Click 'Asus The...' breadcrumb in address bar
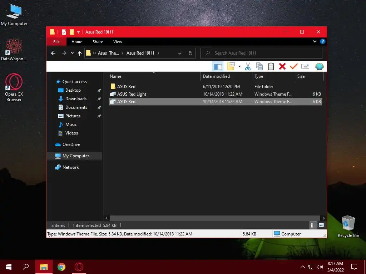The height and width of the screenshot is (274, 366). pyautogui.click(x=108, y=53)
